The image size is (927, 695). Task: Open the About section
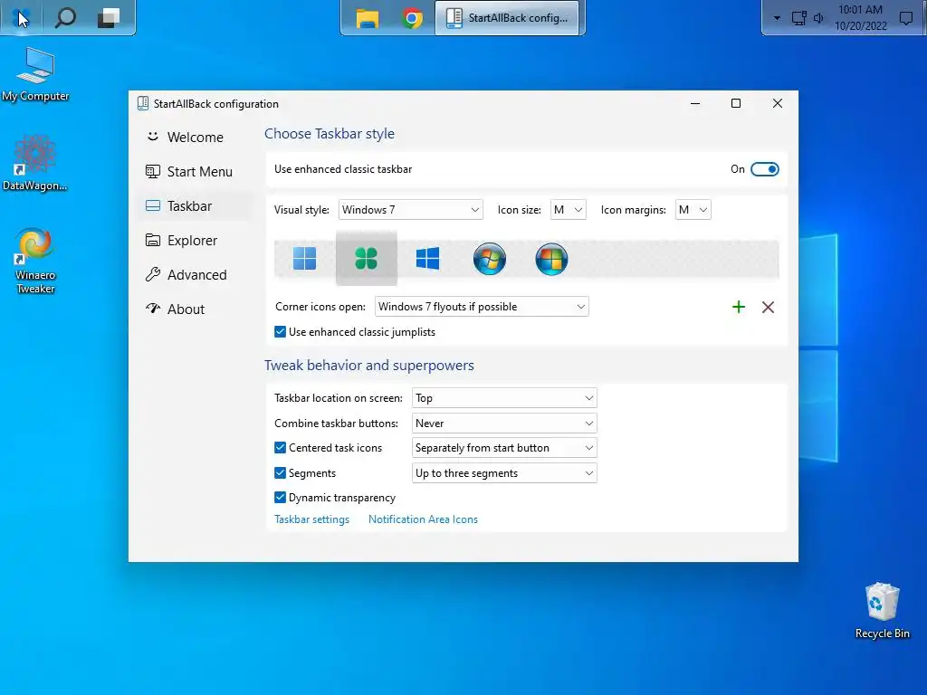[x=196, y=309]
